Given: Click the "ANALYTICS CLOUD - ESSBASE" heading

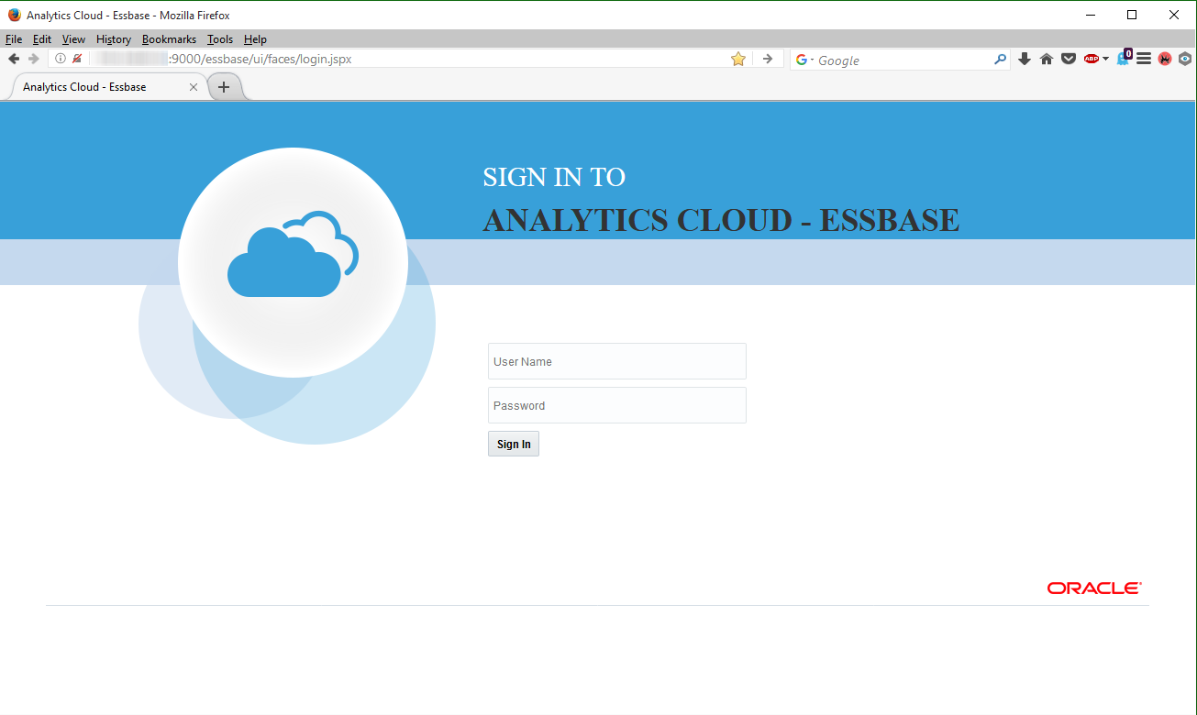Looking at the screenshot, I should tap(721, 220).
